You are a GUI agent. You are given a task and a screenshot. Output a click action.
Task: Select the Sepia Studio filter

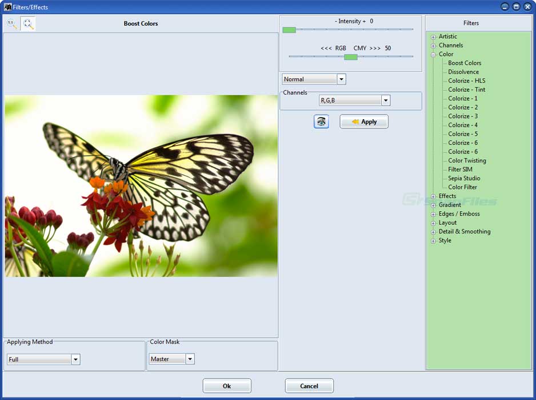[x=465, y=178]
